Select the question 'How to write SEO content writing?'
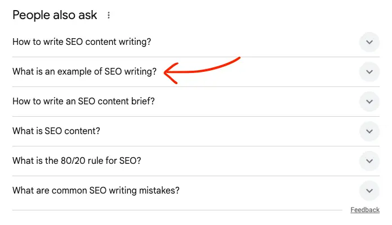This screenshot has height=225, width=392. (82, 42)
